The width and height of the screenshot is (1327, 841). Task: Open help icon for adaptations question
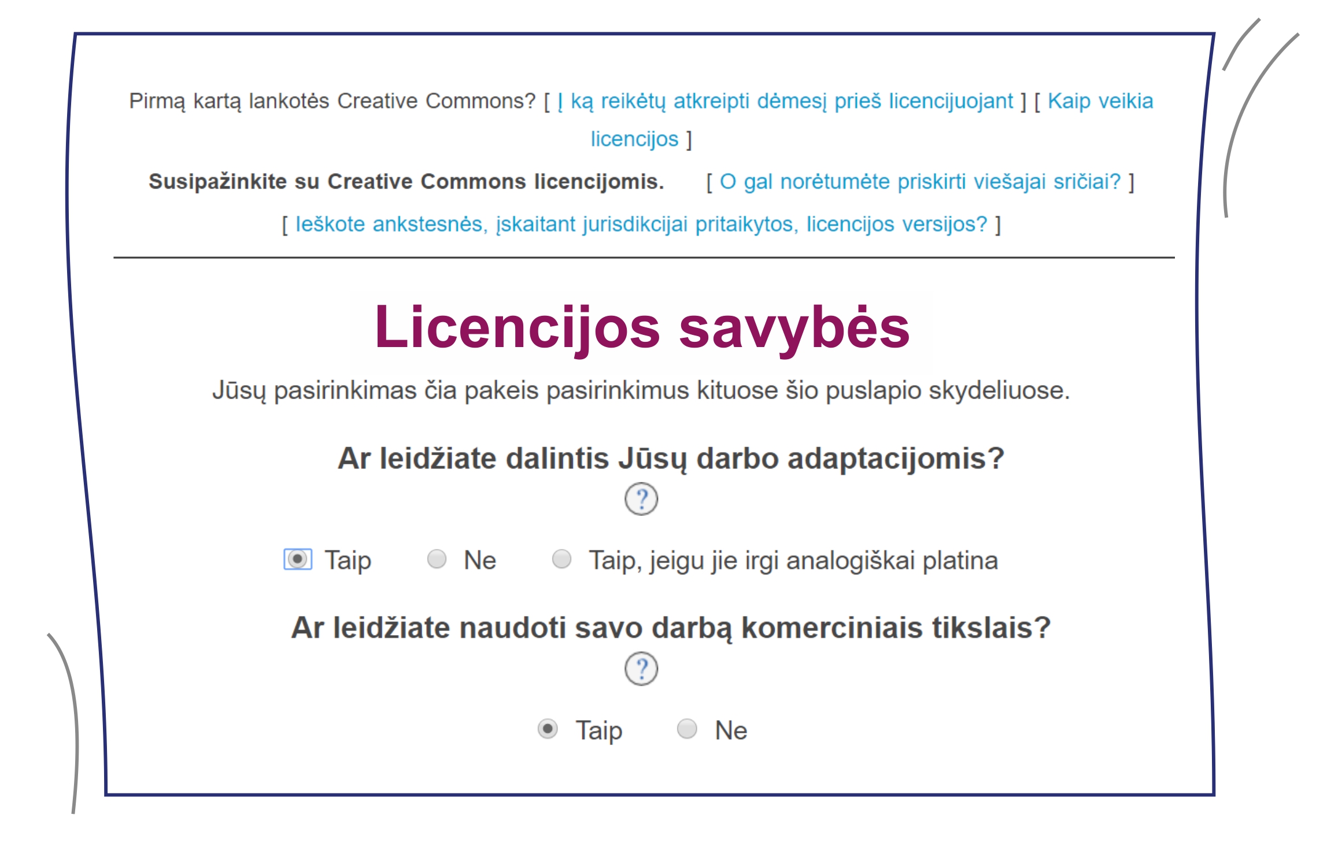click(641, 499)
